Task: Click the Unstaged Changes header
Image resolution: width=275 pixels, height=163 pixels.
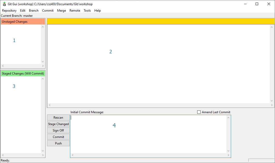Action: click(23, 22)
